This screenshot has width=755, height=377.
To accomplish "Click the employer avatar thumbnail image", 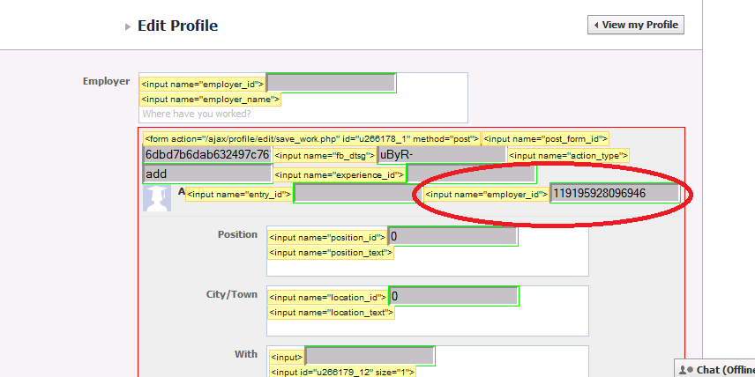I will pyautogui.click(x=157, y=199).
